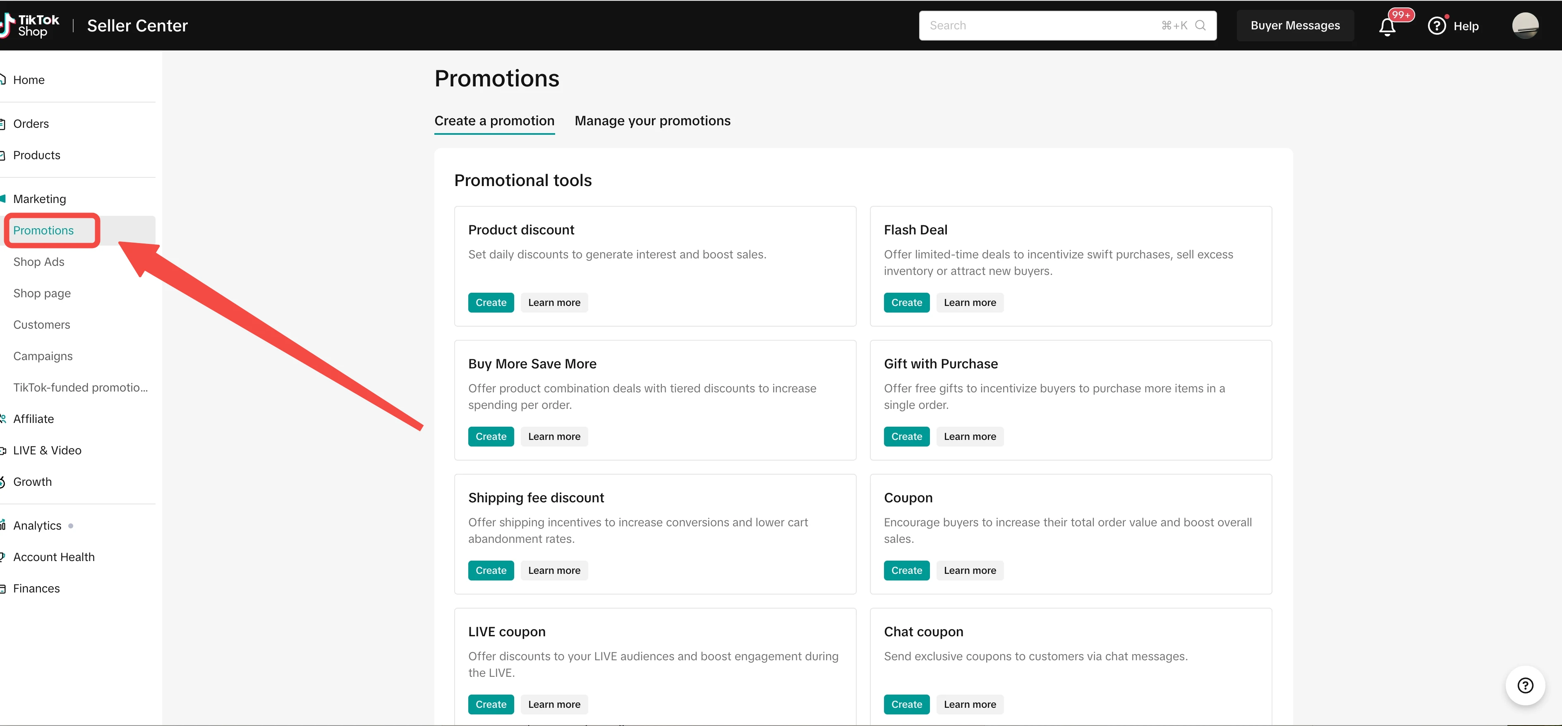Screen dimensions: 1562x726
Task: Expand the Affiliate sidebar section
Action: click(34, 419)
